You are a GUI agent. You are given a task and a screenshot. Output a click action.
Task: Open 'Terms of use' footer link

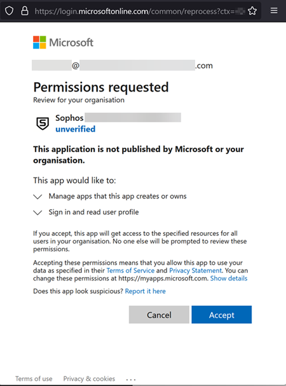click(34, 378)
